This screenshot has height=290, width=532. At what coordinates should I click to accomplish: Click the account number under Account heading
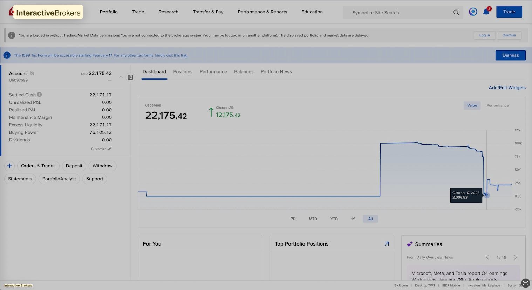click(x=18, y=80)
